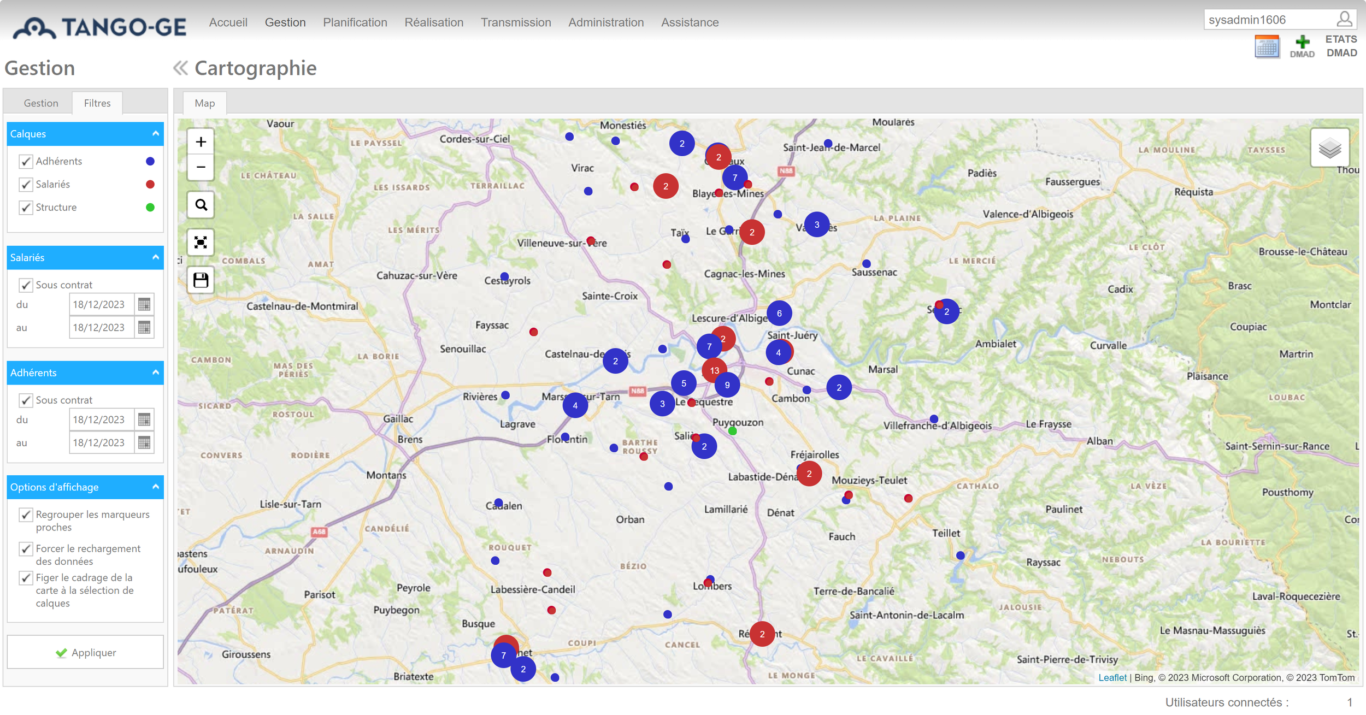Click the Salariés au date field

(102, 327)
